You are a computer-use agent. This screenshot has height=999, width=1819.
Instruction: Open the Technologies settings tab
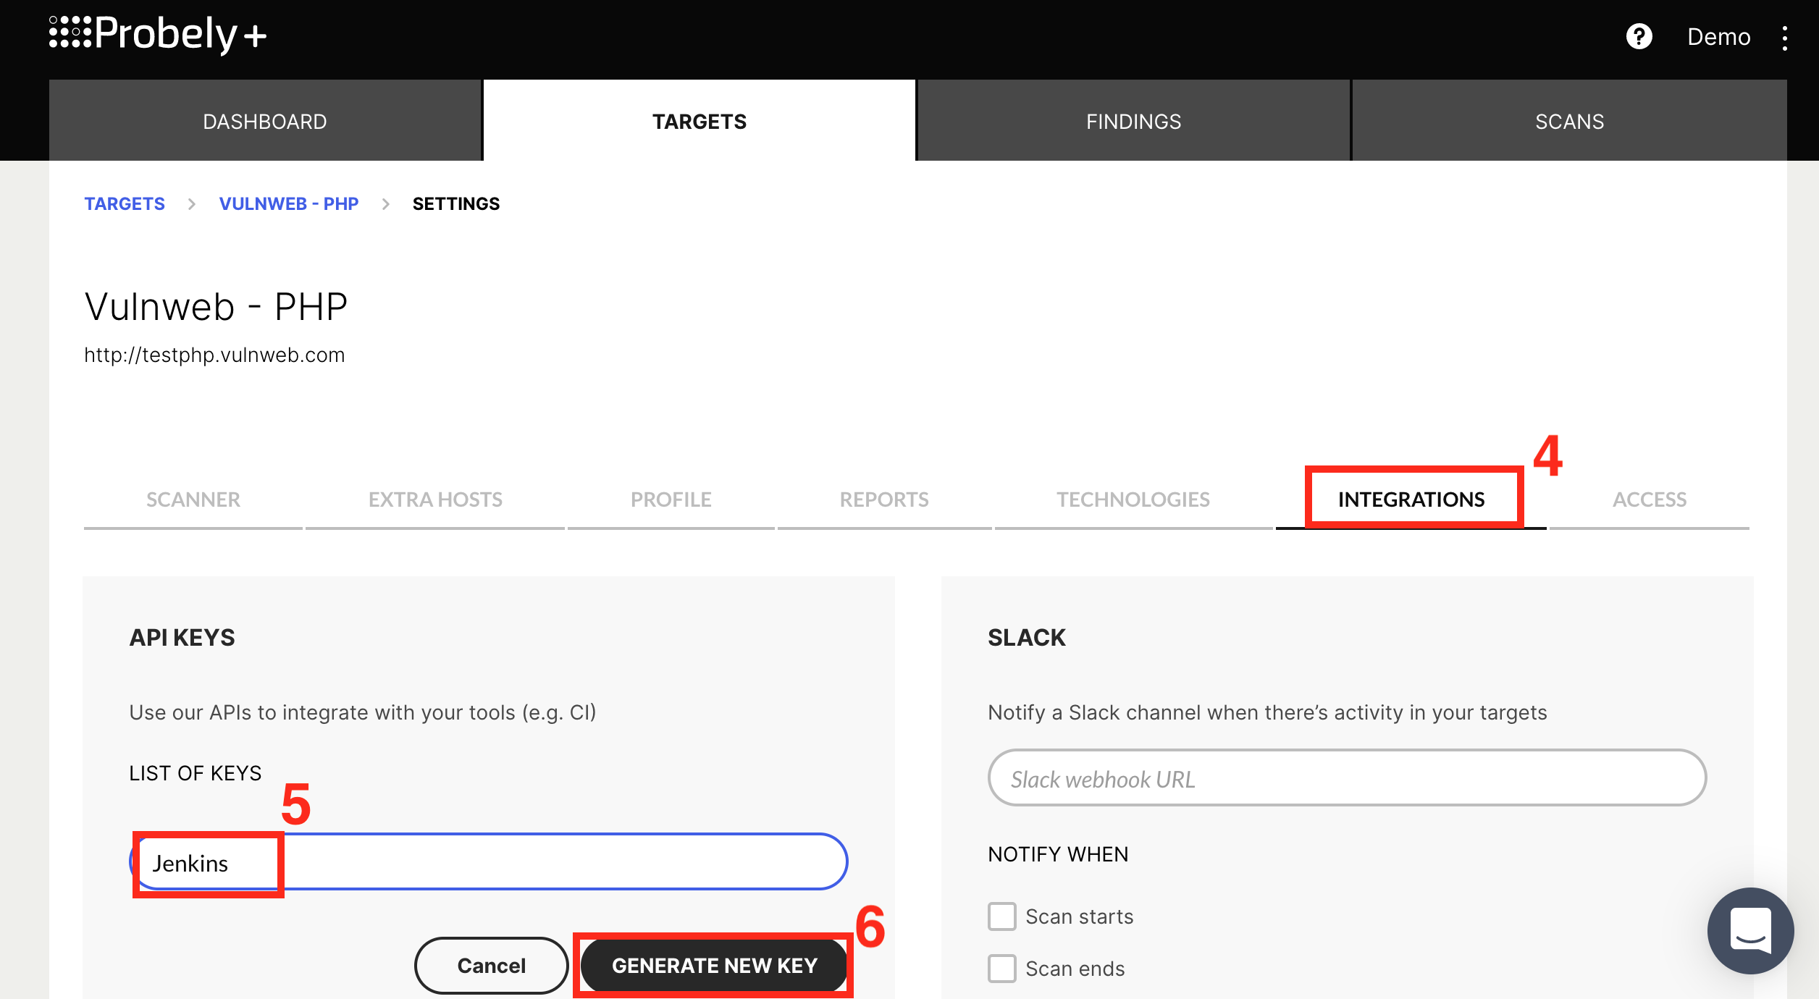[1133, 499]
